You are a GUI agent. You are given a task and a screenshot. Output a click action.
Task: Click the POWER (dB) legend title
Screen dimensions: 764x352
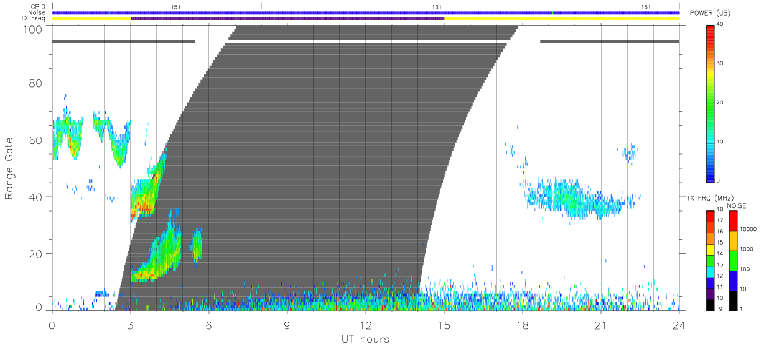pos(710,13)
